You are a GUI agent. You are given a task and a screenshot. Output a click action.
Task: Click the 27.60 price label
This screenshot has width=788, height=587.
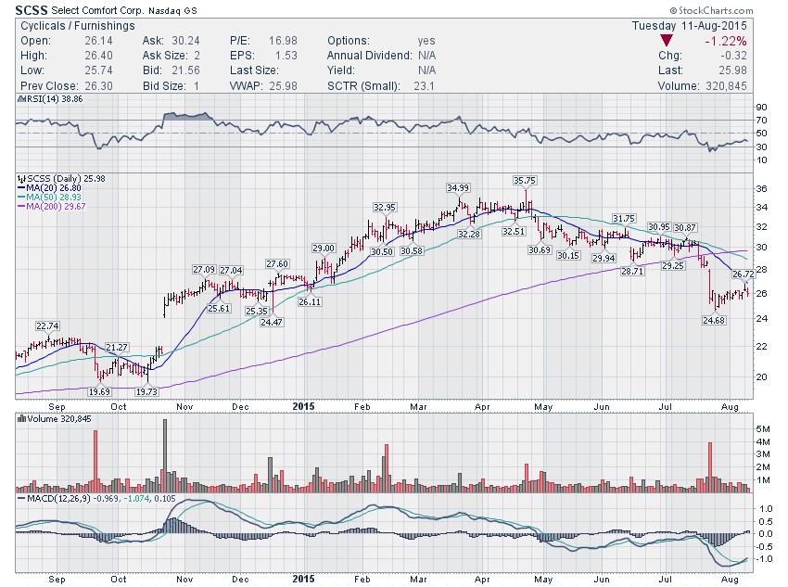pos(277,264)
